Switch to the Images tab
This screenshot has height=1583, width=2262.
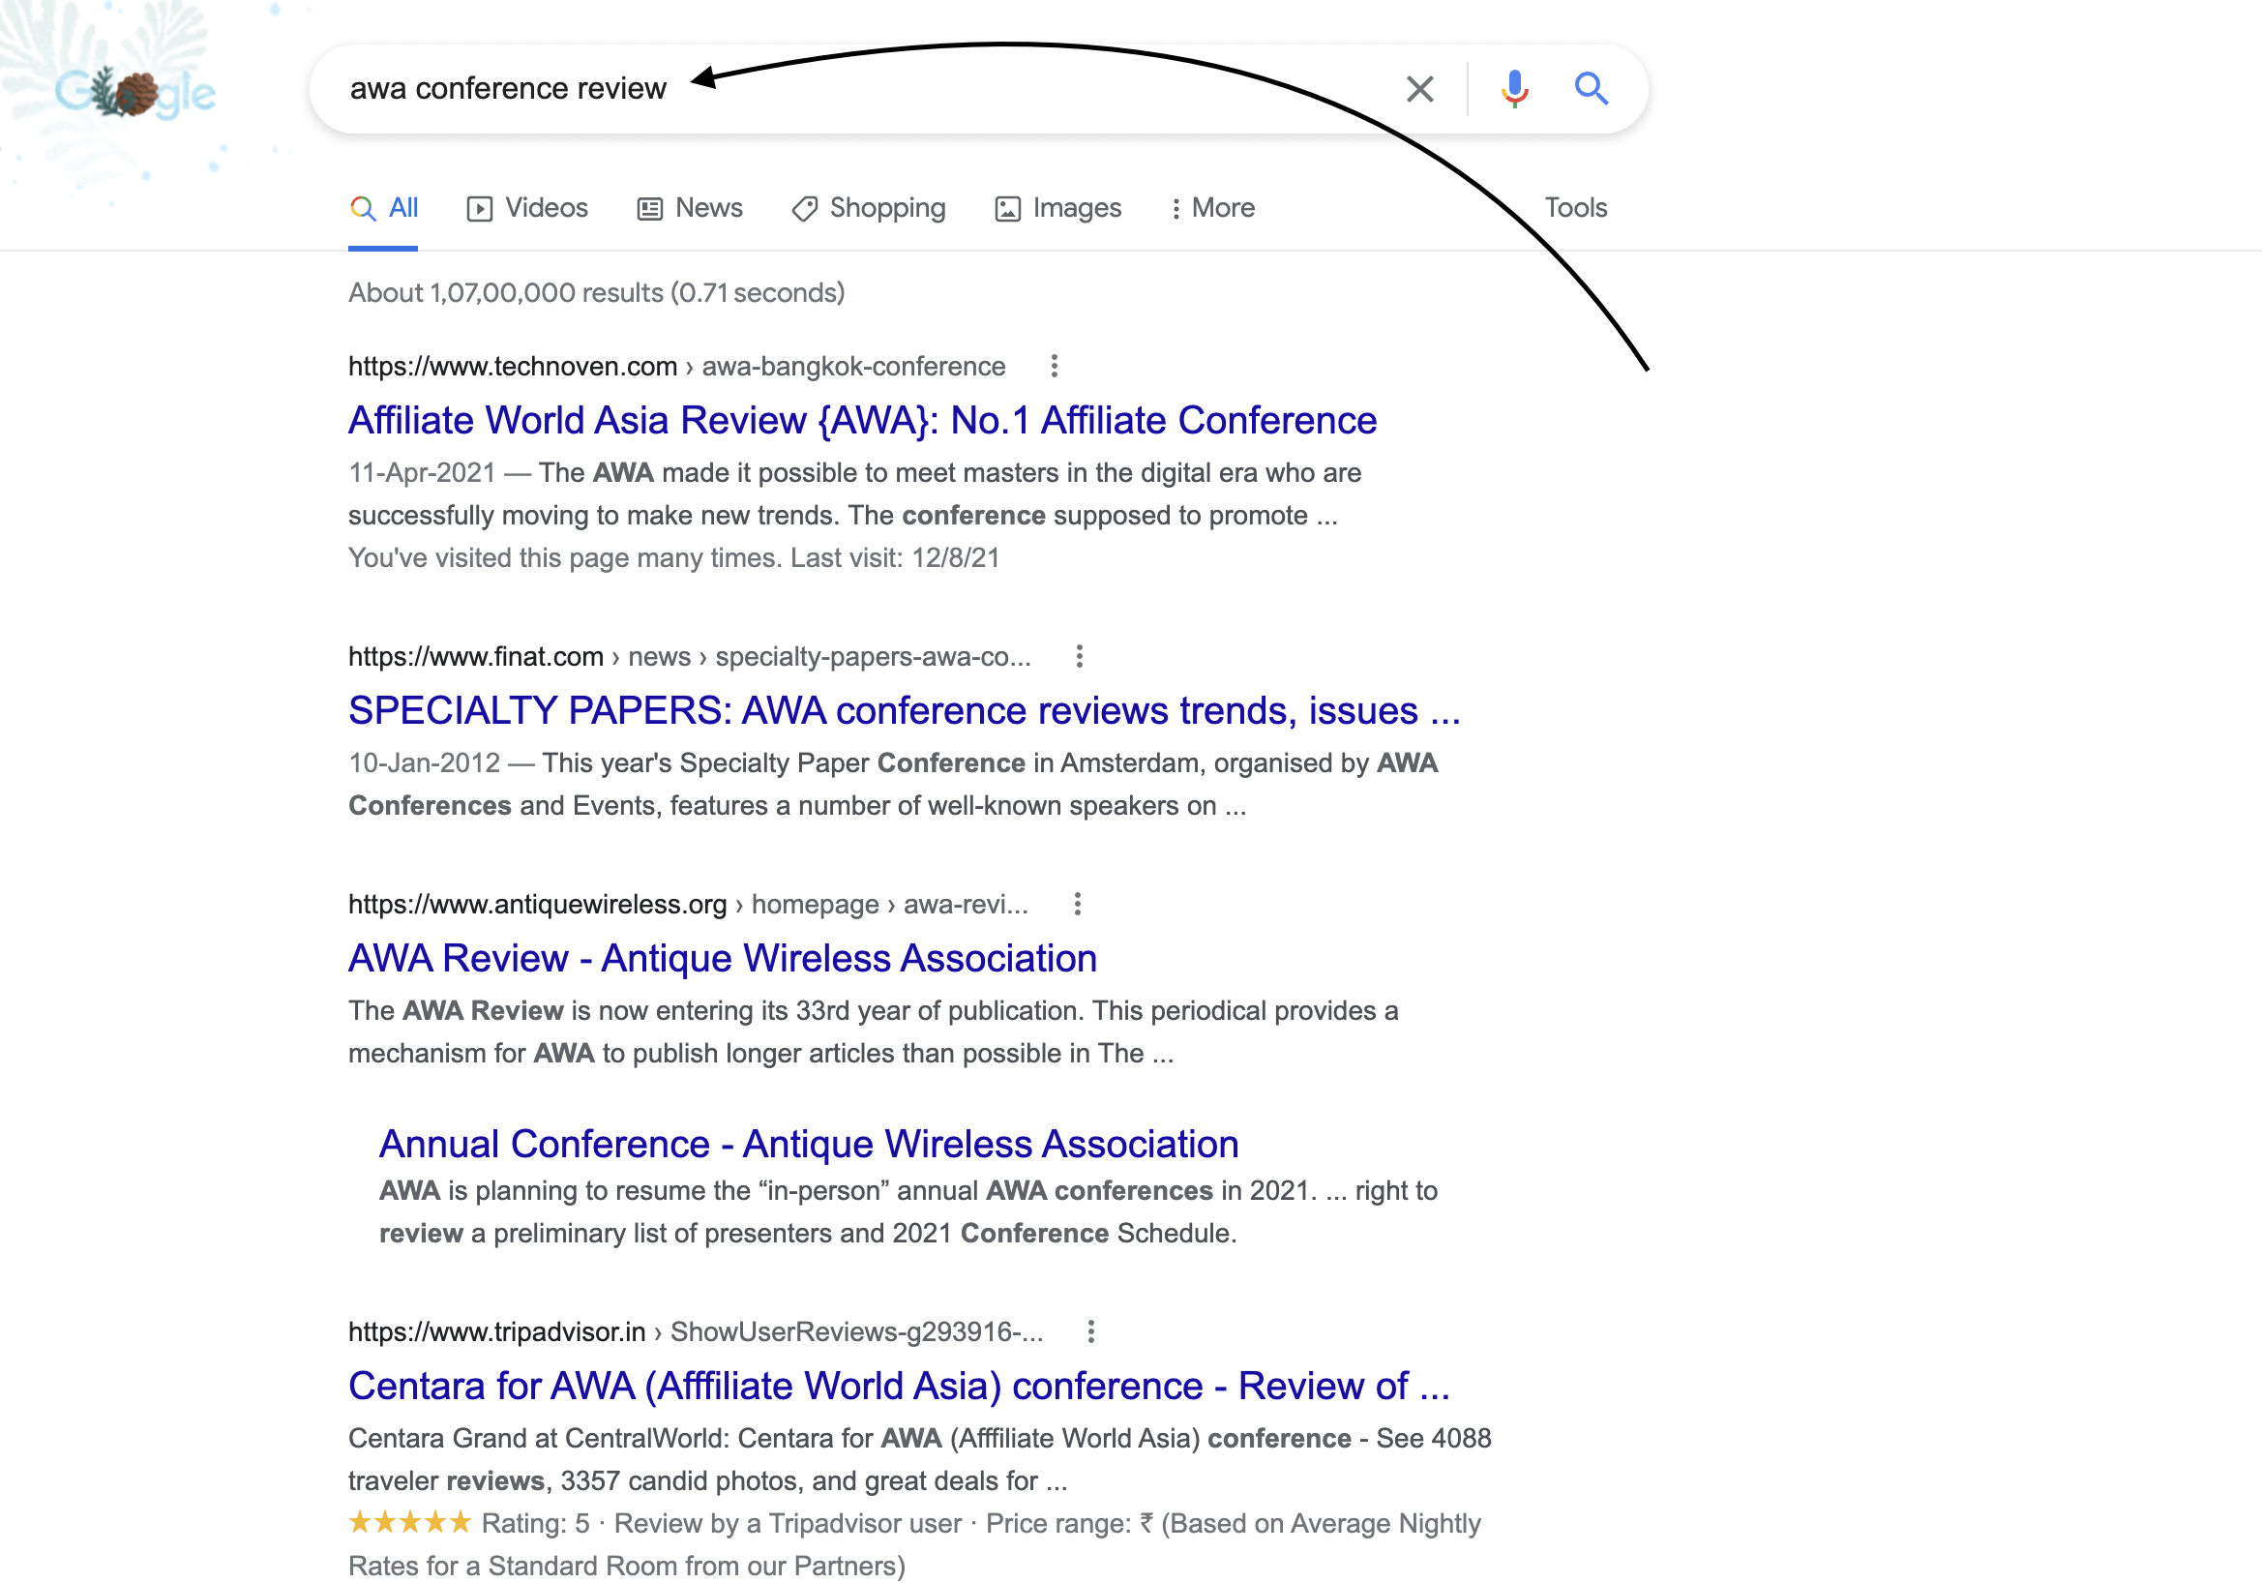1058,208
